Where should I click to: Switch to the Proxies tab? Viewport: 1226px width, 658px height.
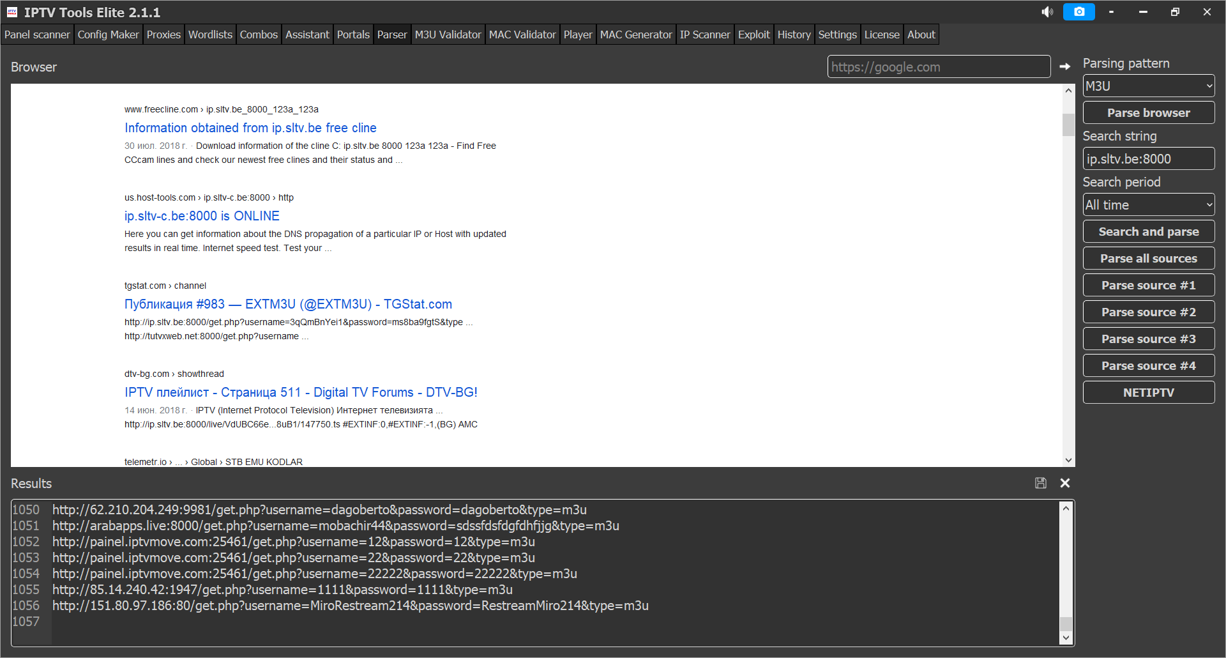(x=163, y=34)
